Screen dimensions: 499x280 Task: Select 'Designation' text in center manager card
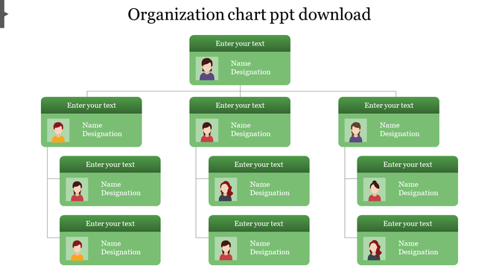click(251, 134)
